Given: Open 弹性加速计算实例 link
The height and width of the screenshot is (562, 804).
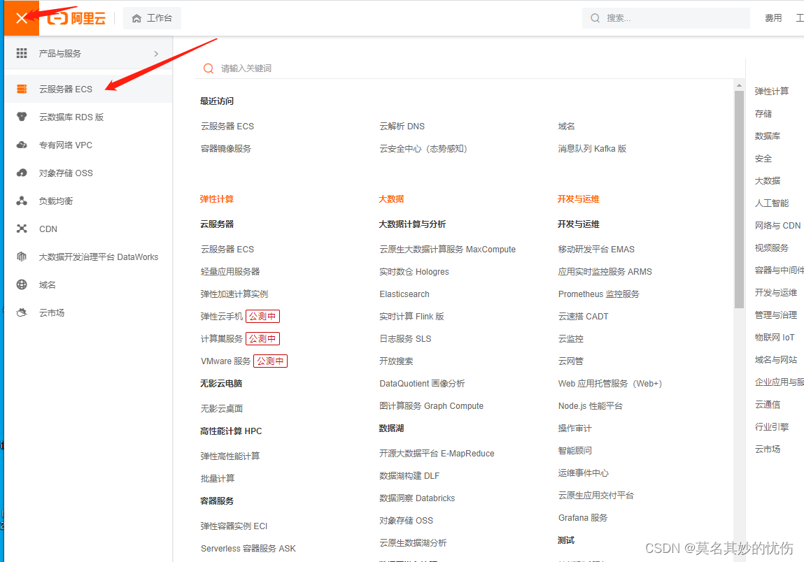Looking at the screenshot, I should pyautogui.click(x=234, y=294).
